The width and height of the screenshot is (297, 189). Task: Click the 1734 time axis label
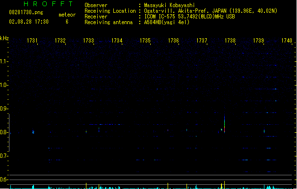117,41
